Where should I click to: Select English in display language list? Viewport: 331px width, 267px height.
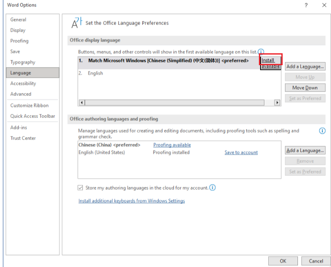[95, 73]
